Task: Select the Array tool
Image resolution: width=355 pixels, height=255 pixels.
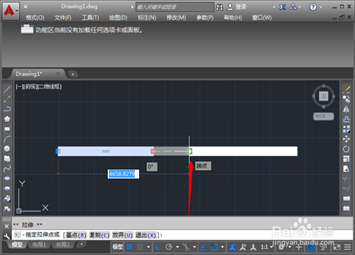Action: [346, 129]
